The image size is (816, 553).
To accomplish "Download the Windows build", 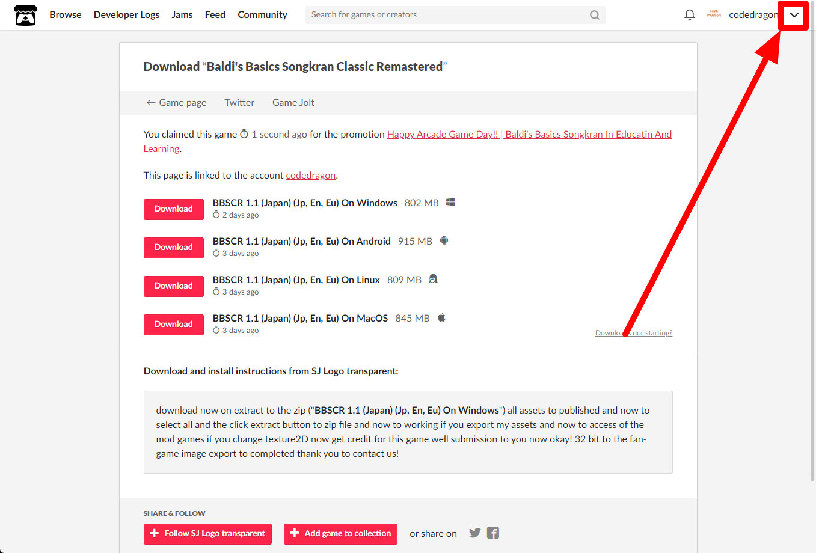I will pos(174,209).
